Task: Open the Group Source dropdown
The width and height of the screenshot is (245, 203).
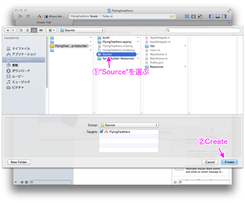Action: pyautogui.click(x=129, y=125)
